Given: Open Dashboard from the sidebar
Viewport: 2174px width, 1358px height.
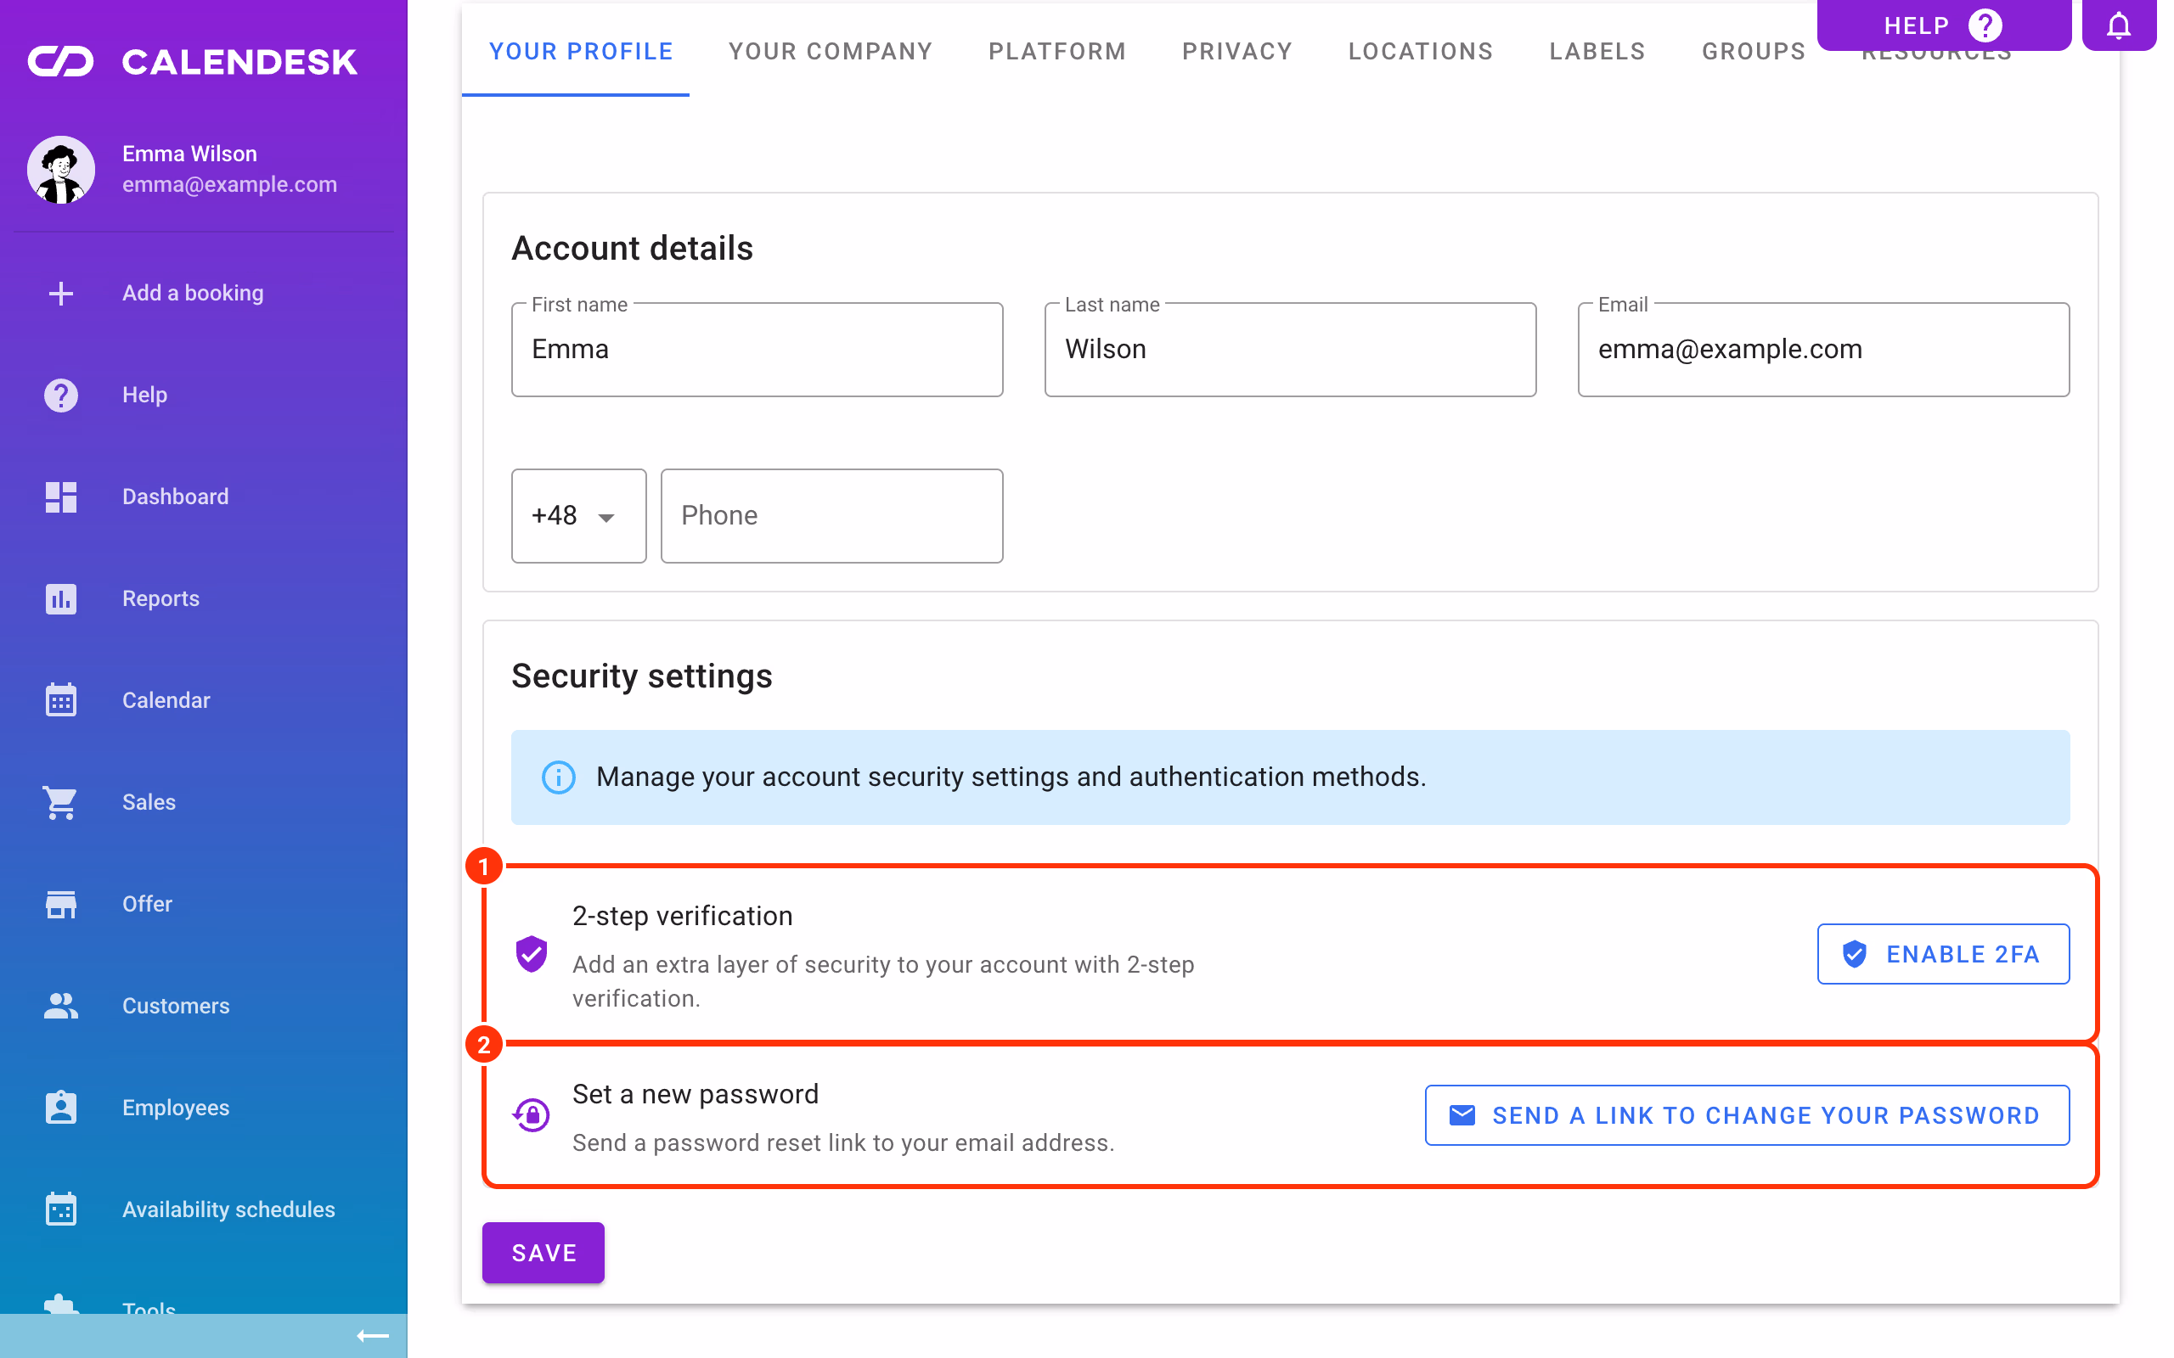Looking at the screenshot, I should click(204, 497).
